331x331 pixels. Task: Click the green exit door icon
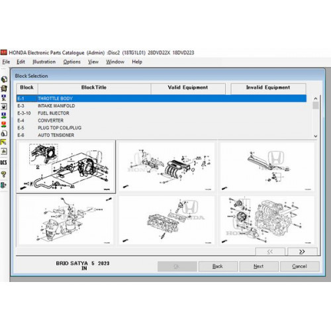click(x=3, y=185)
